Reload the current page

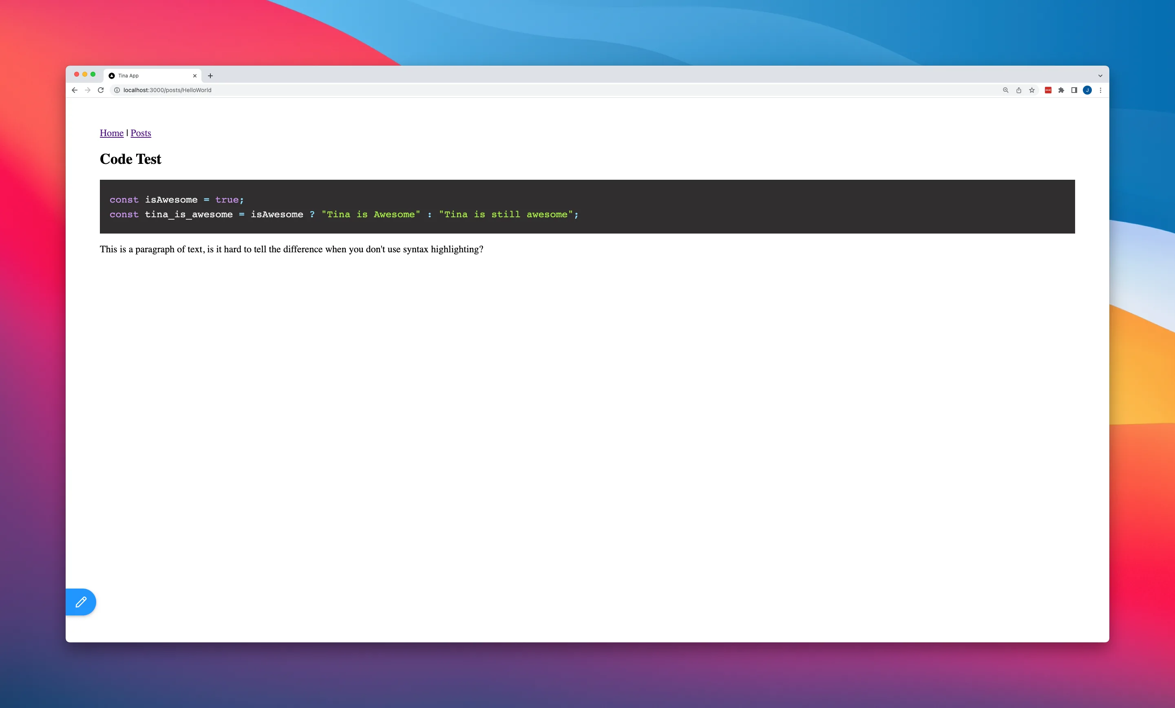pyautogui.click(x=101, y=90)
